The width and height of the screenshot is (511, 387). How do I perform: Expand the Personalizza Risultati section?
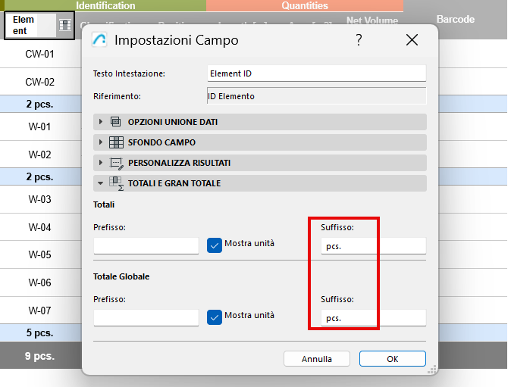point(100,163)
